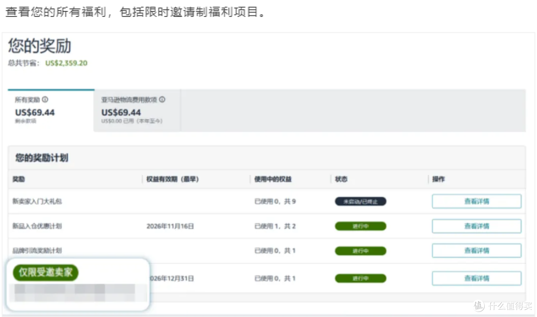Click 已使用 0, 共 1 in 品牌引流奖励计划 row
The image size is (537, 317).
pos(275,251)
